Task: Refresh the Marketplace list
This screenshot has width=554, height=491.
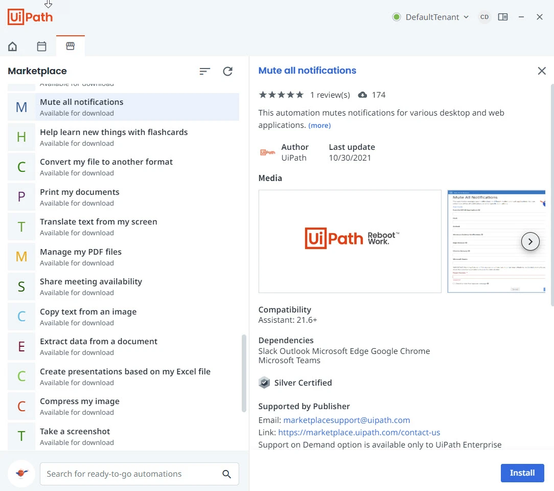Action: tap(227, 72)
